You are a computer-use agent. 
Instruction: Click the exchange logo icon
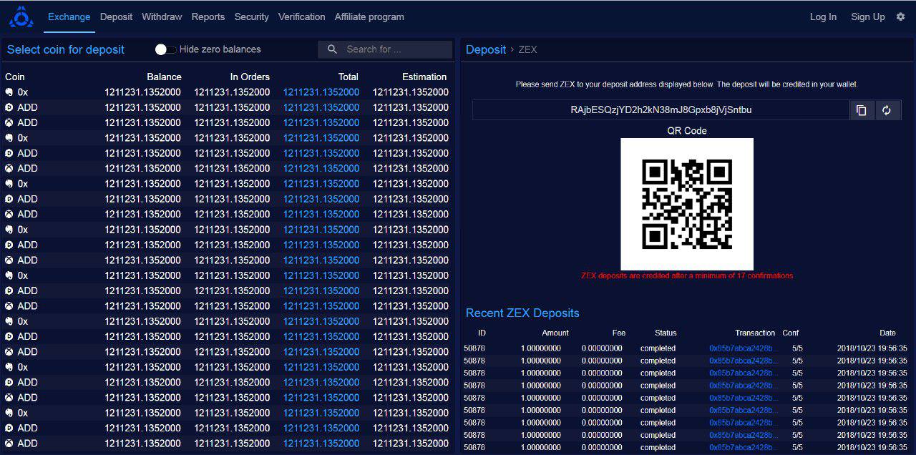pos(21,16)
